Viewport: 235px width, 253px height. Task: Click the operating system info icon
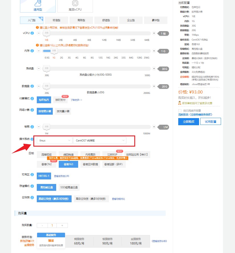coord(32,139)
